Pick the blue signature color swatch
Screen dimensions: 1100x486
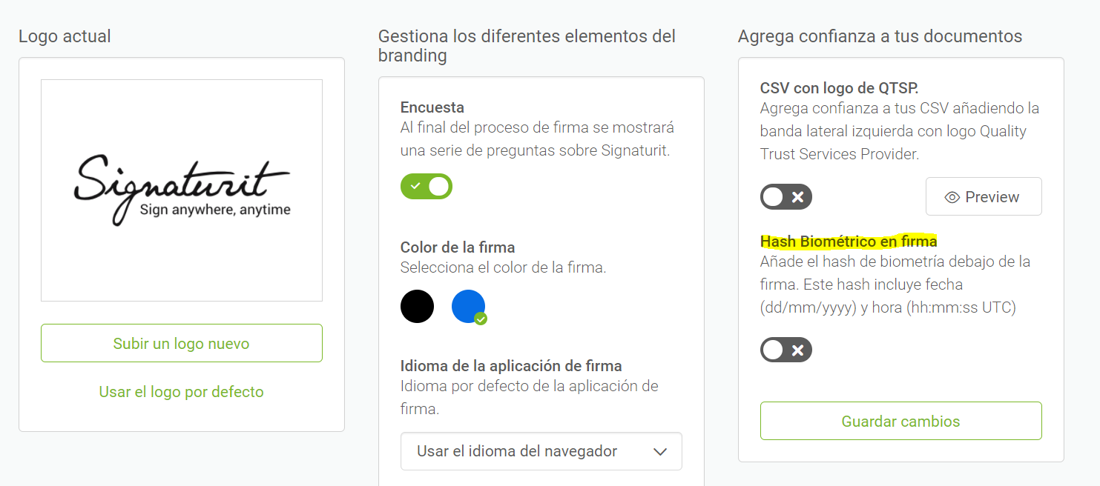click(x=468, y=306)
